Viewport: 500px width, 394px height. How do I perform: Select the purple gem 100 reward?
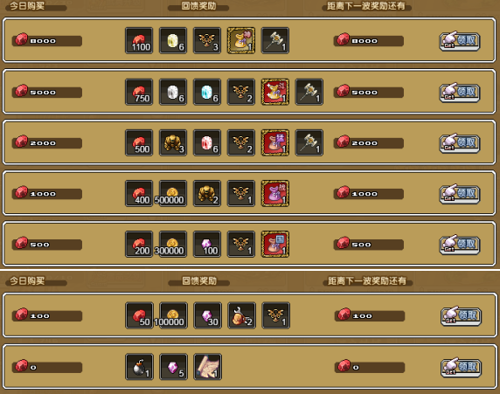pos(207,245)
